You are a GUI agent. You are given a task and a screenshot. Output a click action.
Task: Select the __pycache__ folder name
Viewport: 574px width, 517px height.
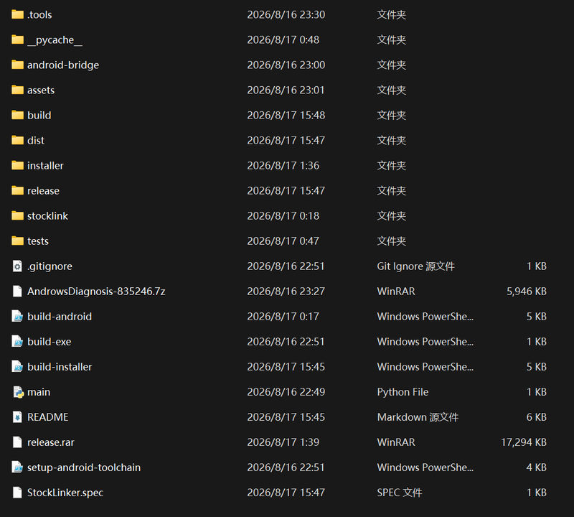[55, 40]
